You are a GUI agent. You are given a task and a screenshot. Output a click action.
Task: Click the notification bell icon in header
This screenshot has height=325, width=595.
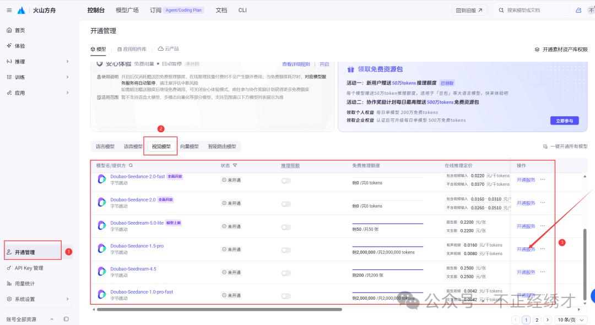coord(578,10)
